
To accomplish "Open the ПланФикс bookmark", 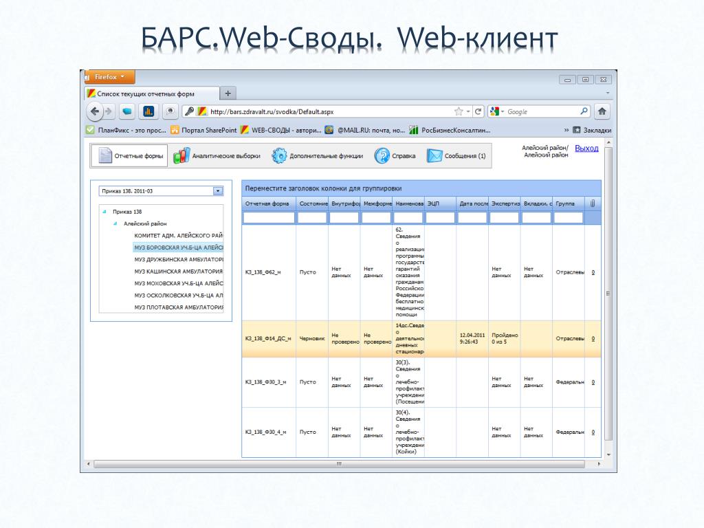I will (x=126, y=130).
